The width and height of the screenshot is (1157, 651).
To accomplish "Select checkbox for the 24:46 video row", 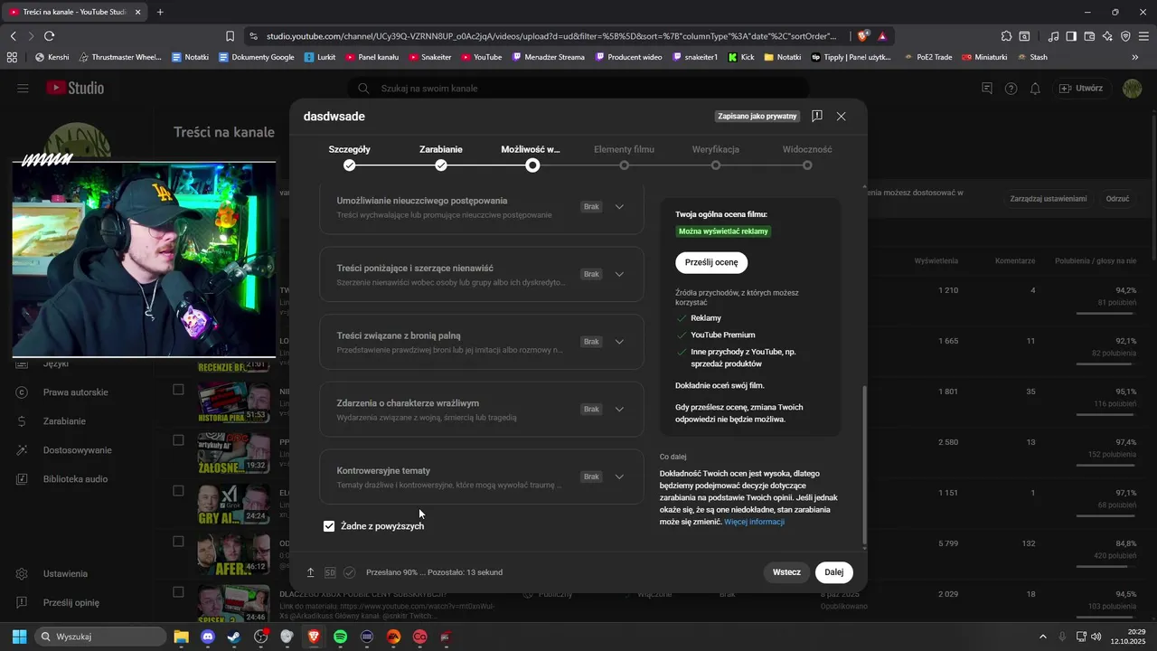I will (178, 592).
